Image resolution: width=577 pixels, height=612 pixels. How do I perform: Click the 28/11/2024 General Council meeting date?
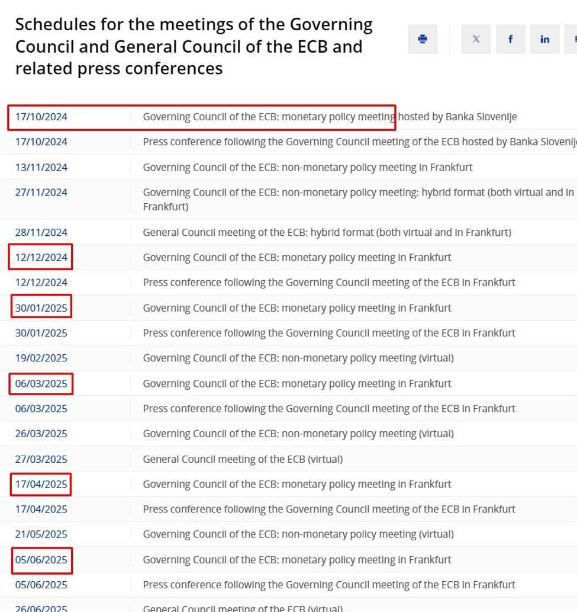click(x=41, y=232)
